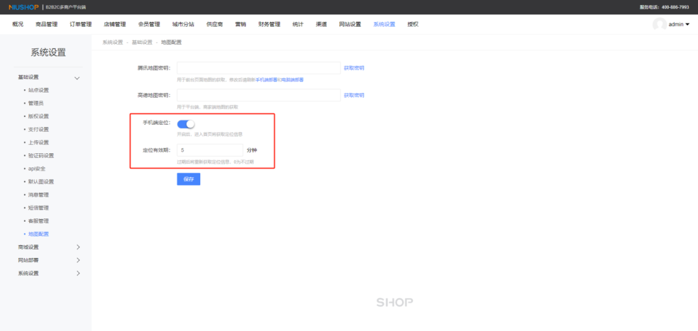Go to 管理员 in sidebar
The image size is (698, 331).
pos(36,103)
